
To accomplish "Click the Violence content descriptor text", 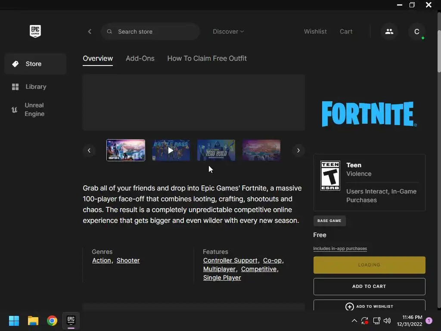I will click(x=359, y=174).
